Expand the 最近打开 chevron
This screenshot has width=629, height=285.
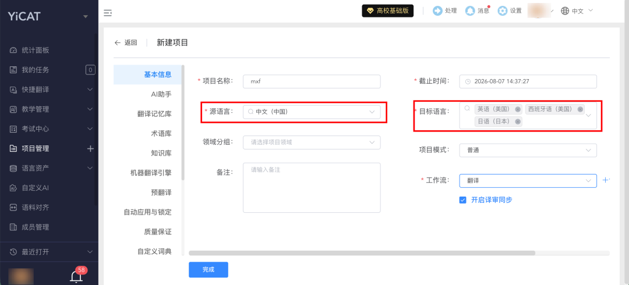point(90,252)
